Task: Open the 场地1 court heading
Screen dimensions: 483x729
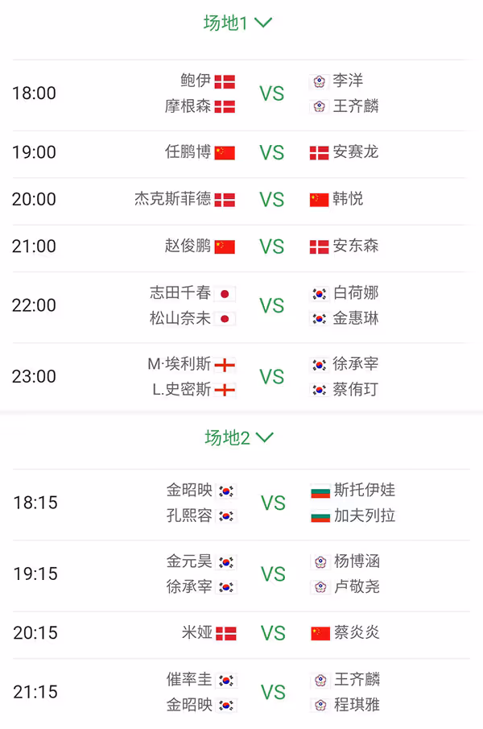Action: point(225,23)
